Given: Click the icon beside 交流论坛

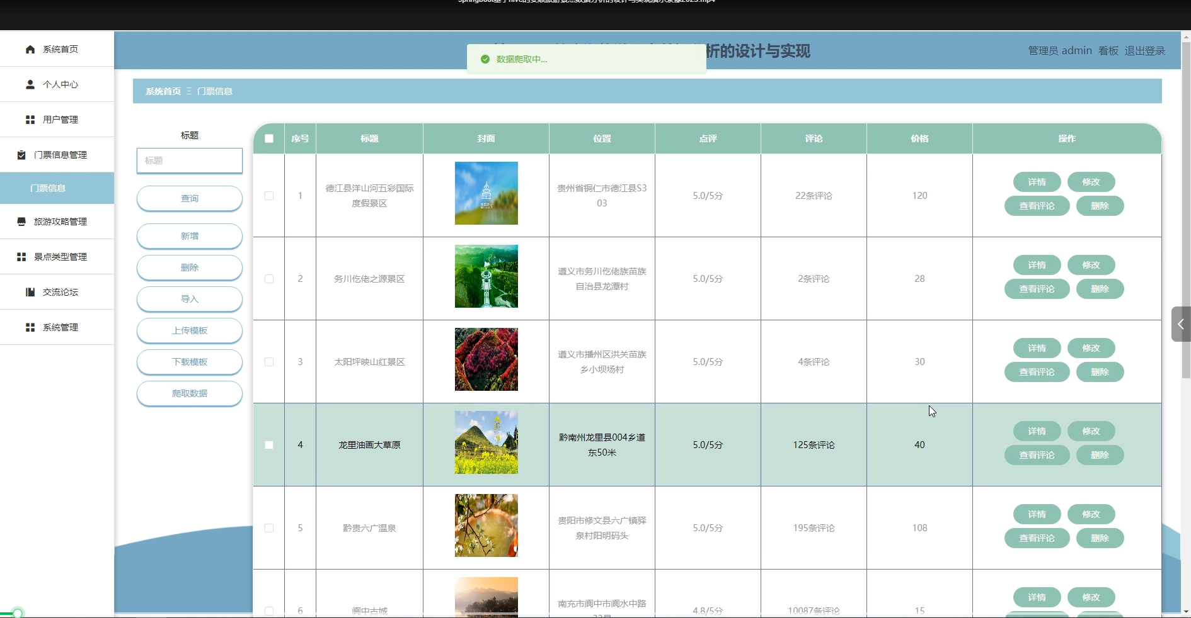Looking at the screenshot, I should point(30,292).
